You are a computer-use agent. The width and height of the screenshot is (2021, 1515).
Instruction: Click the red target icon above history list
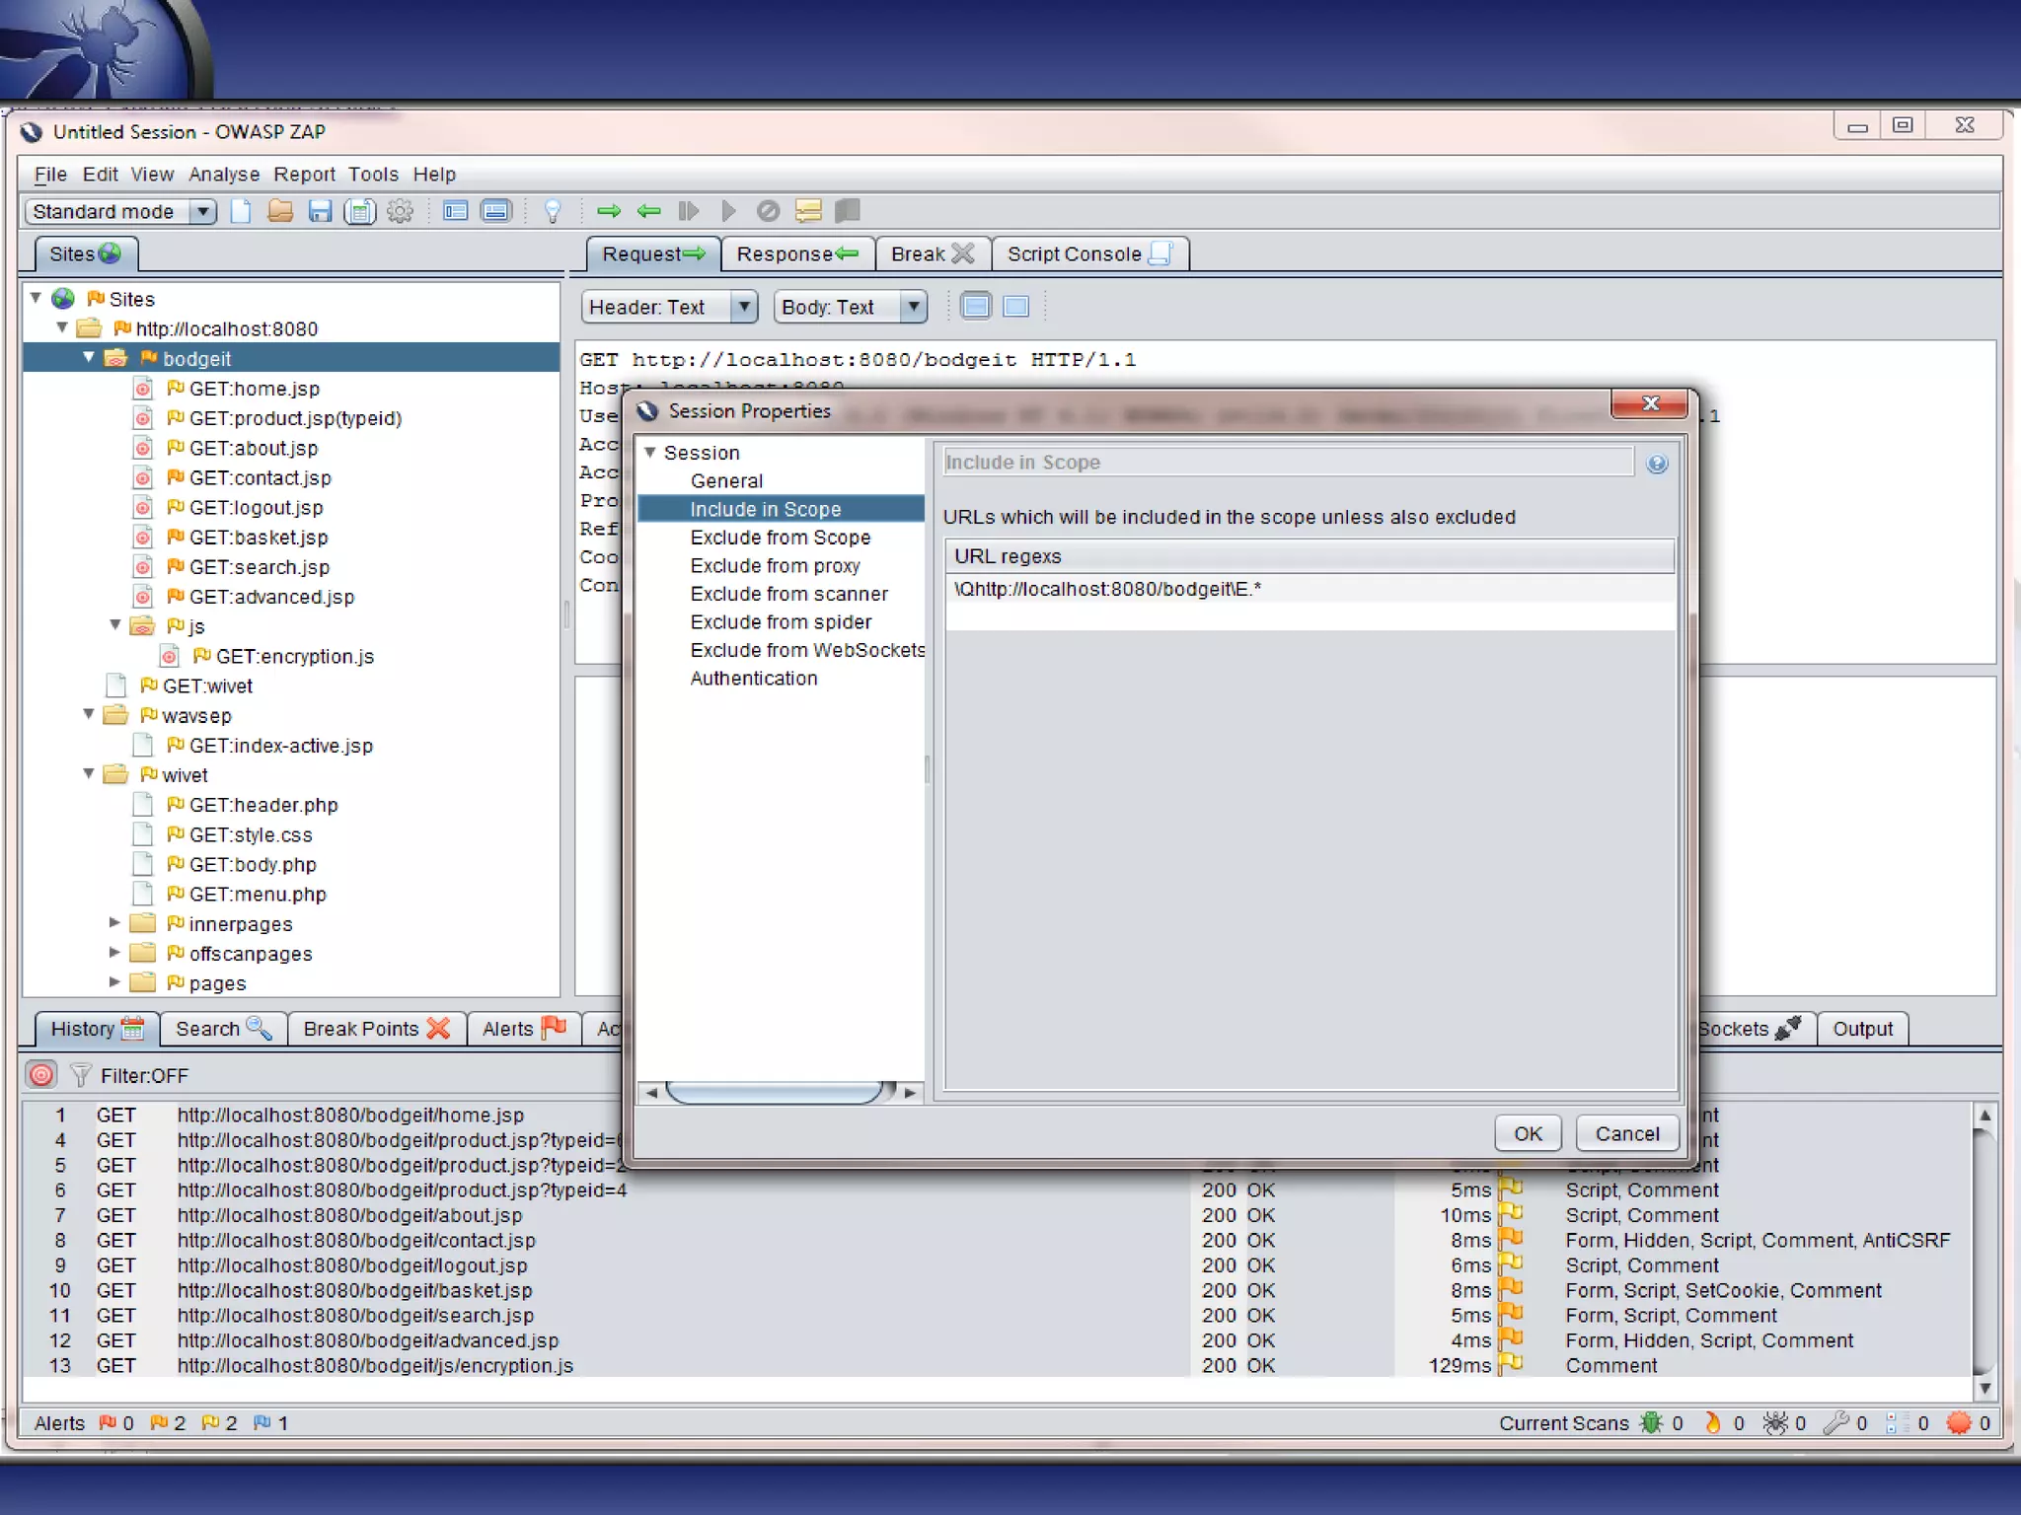click(x=42, y=1075)
